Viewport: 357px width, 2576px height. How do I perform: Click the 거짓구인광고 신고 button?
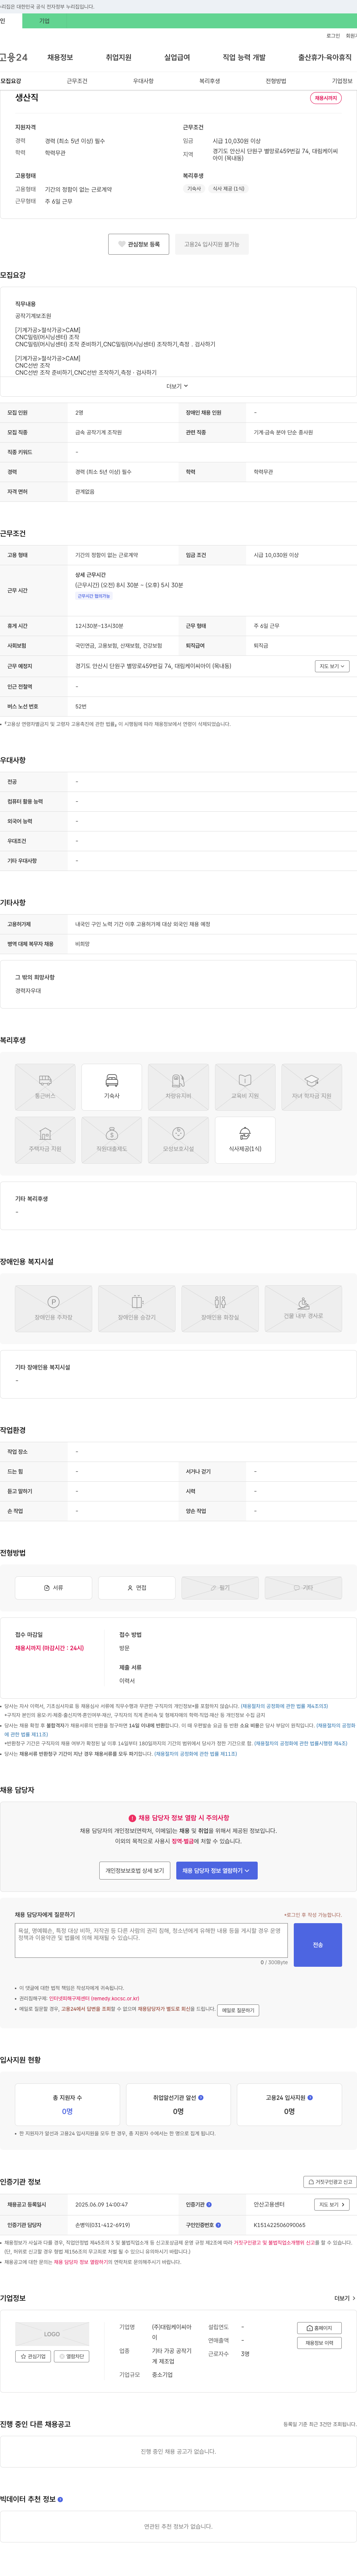(330, 2182)
